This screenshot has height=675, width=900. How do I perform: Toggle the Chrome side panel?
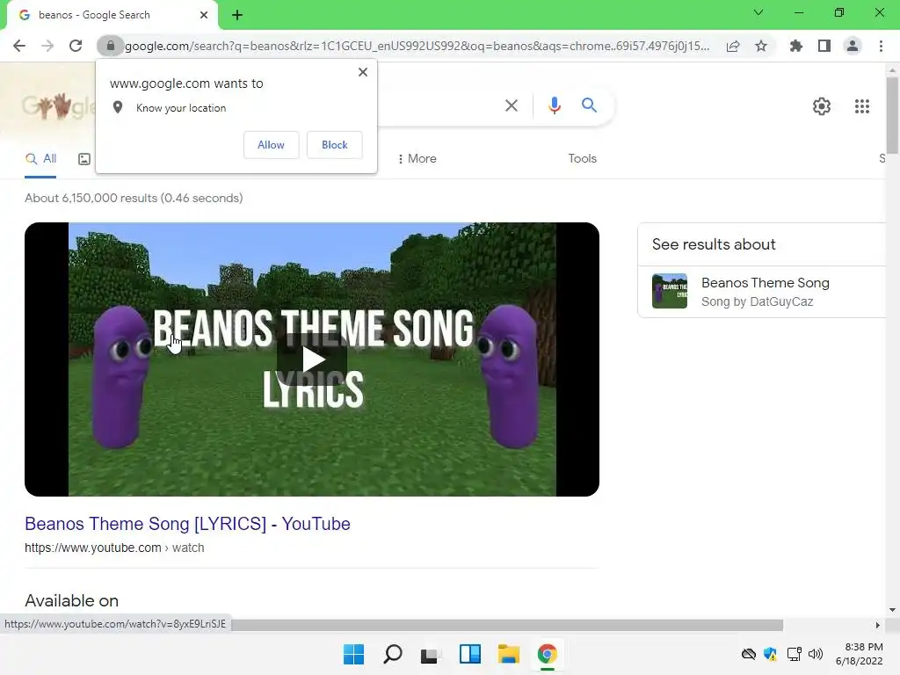(824, 46)
